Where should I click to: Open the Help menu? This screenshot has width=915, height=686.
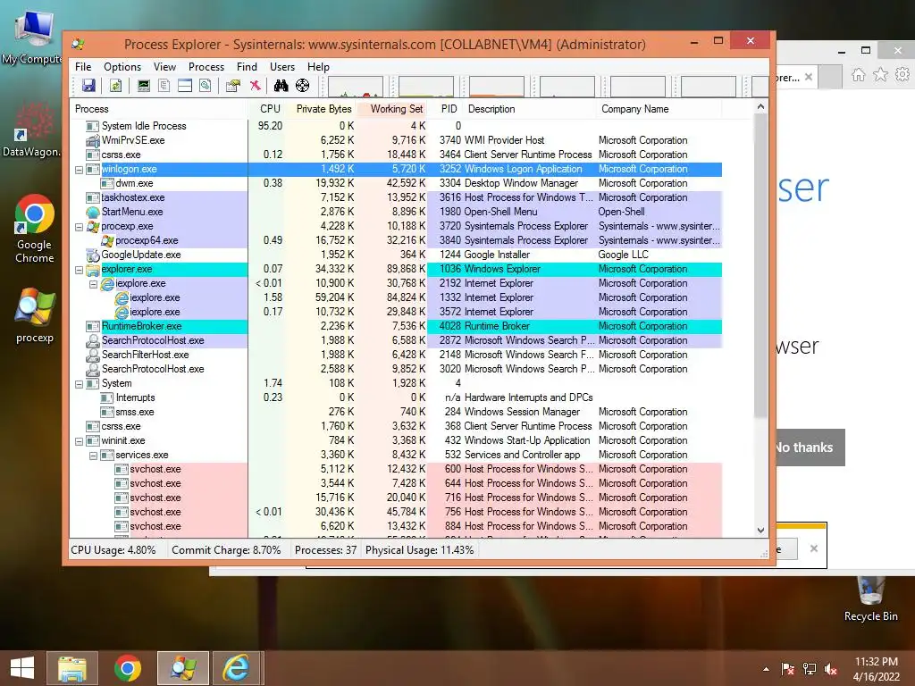(318, 67)
